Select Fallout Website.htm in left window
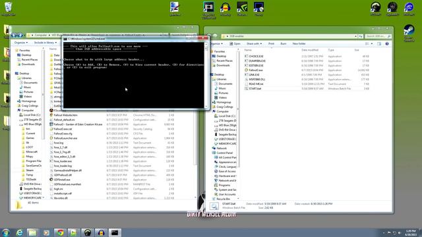The image size is (422, 237). click(x=65, y=115)
